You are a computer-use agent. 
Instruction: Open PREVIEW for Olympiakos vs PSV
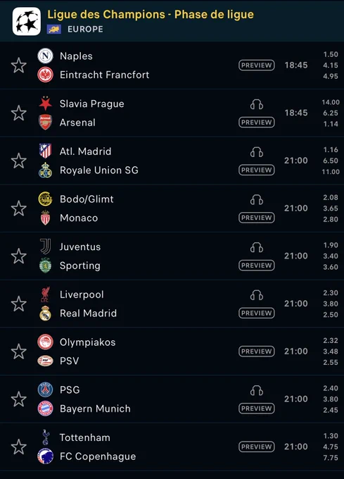pyautogui.click(x=257, y=352)
